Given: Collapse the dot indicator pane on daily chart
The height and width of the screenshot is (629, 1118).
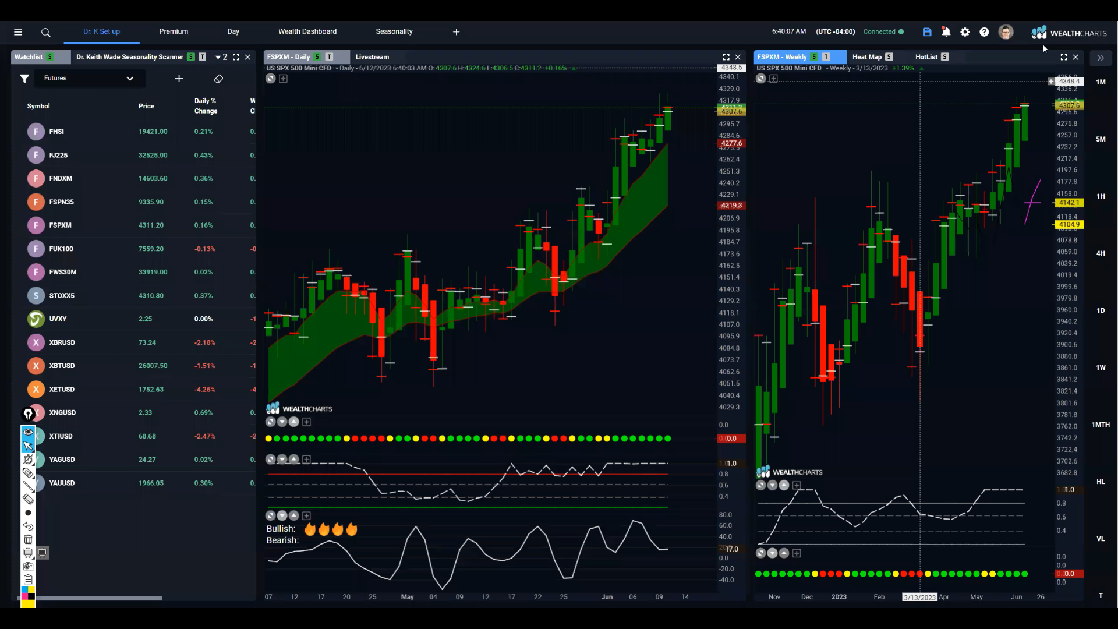Looking at the screenshot, I should click(x=282, y=422).
